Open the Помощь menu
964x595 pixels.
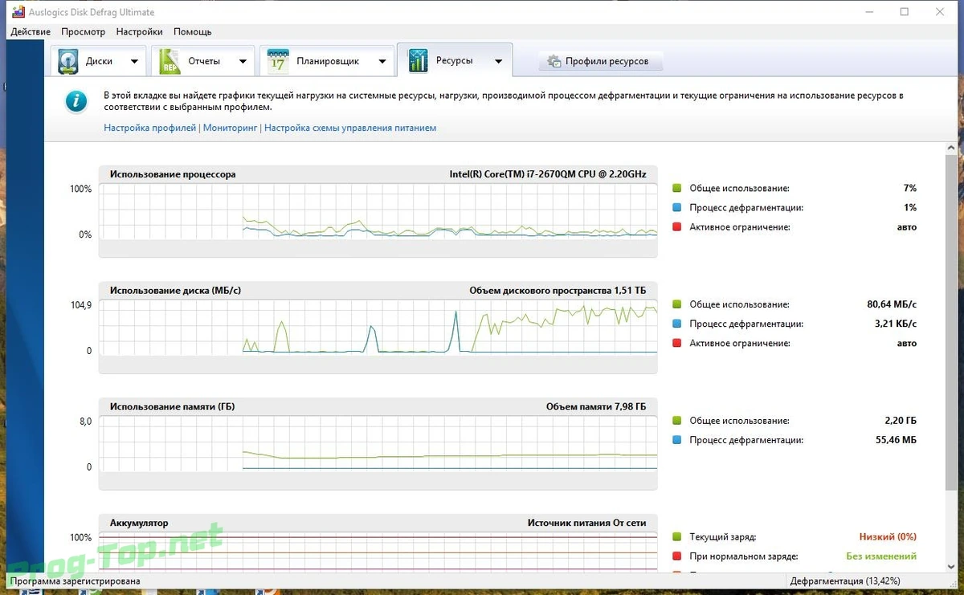[x=193, y=32]
